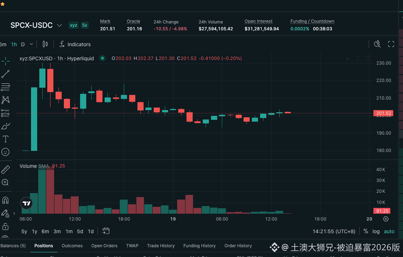
Task: Open the forecasting and position tools
Action: [x=5, y=113]
